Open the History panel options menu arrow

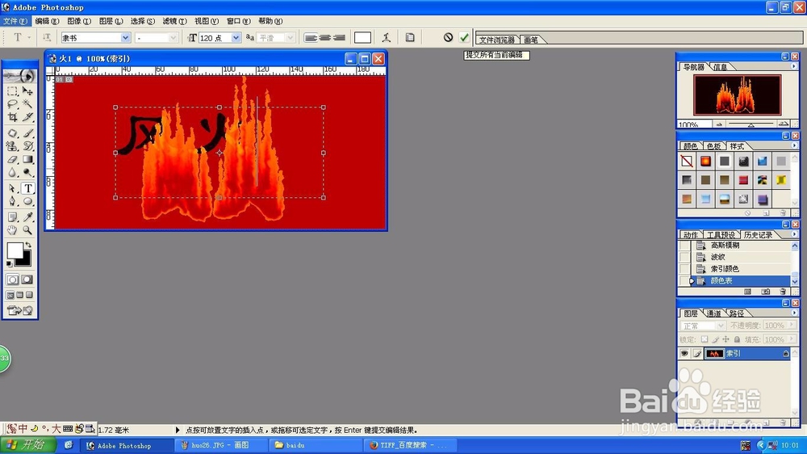point(793,234)
